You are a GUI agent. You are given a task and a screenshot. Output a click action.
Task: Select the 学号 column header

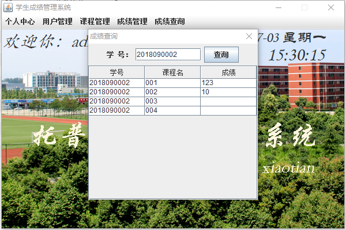coord(116,72)
